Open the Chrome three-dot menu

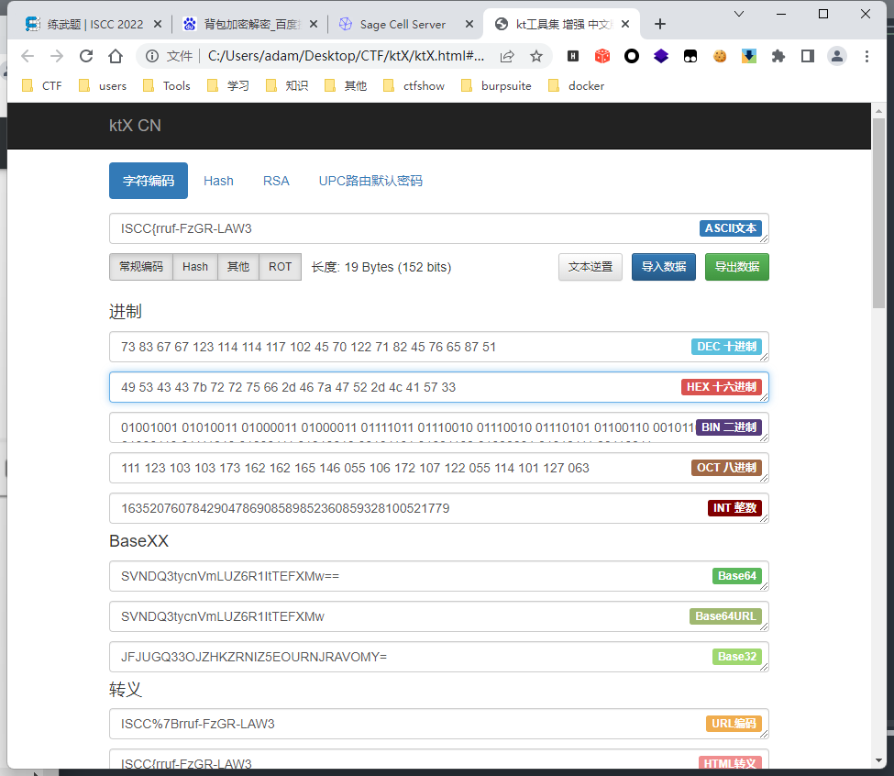pyautogui.click(x=866, y=56)
